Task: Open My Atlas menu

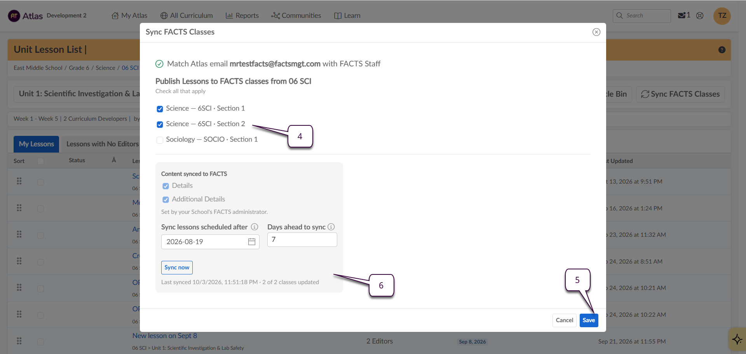Action: (129, 16)
